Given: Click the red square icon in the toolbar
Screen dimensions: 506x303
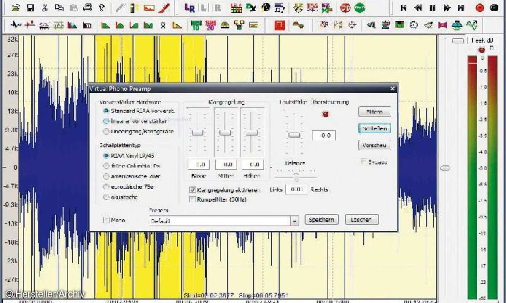Looking at the screenshot, I should click(x=280, y=25).
